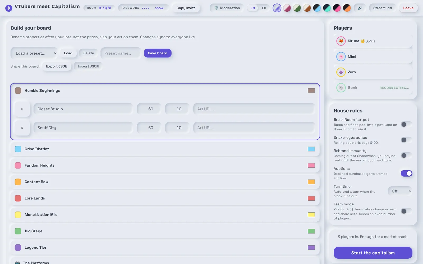Image resolution: width=423 pixels, height=264 pixels.
Task: Click the Load preset button
Action: coord(68,53)
